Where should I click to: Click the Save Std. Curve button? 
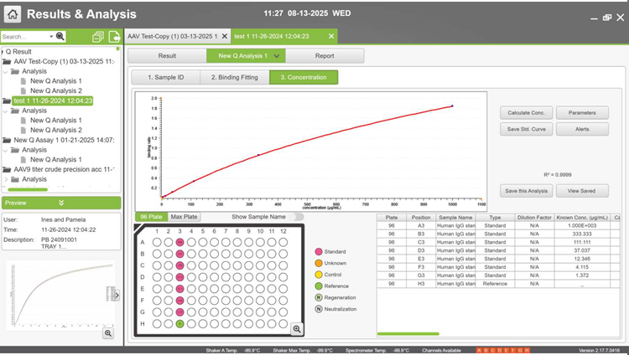pos(525,129)
